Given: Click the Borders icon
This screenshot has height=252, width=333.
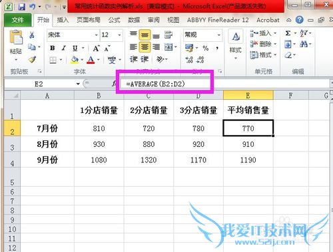Looking at the screenshot, I should 53,60.
